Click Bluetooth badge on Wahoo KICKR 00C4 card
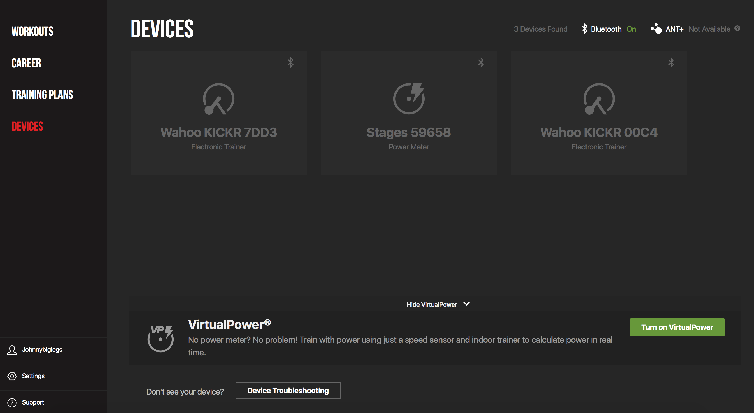754x413 pixels. tap(671, 62)
